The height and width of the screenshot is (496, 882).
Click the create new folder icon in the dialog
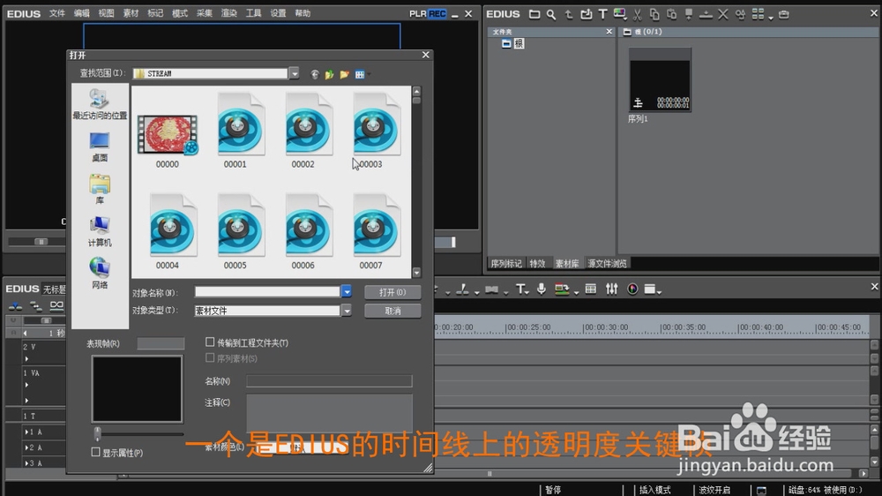click(344, 74)
